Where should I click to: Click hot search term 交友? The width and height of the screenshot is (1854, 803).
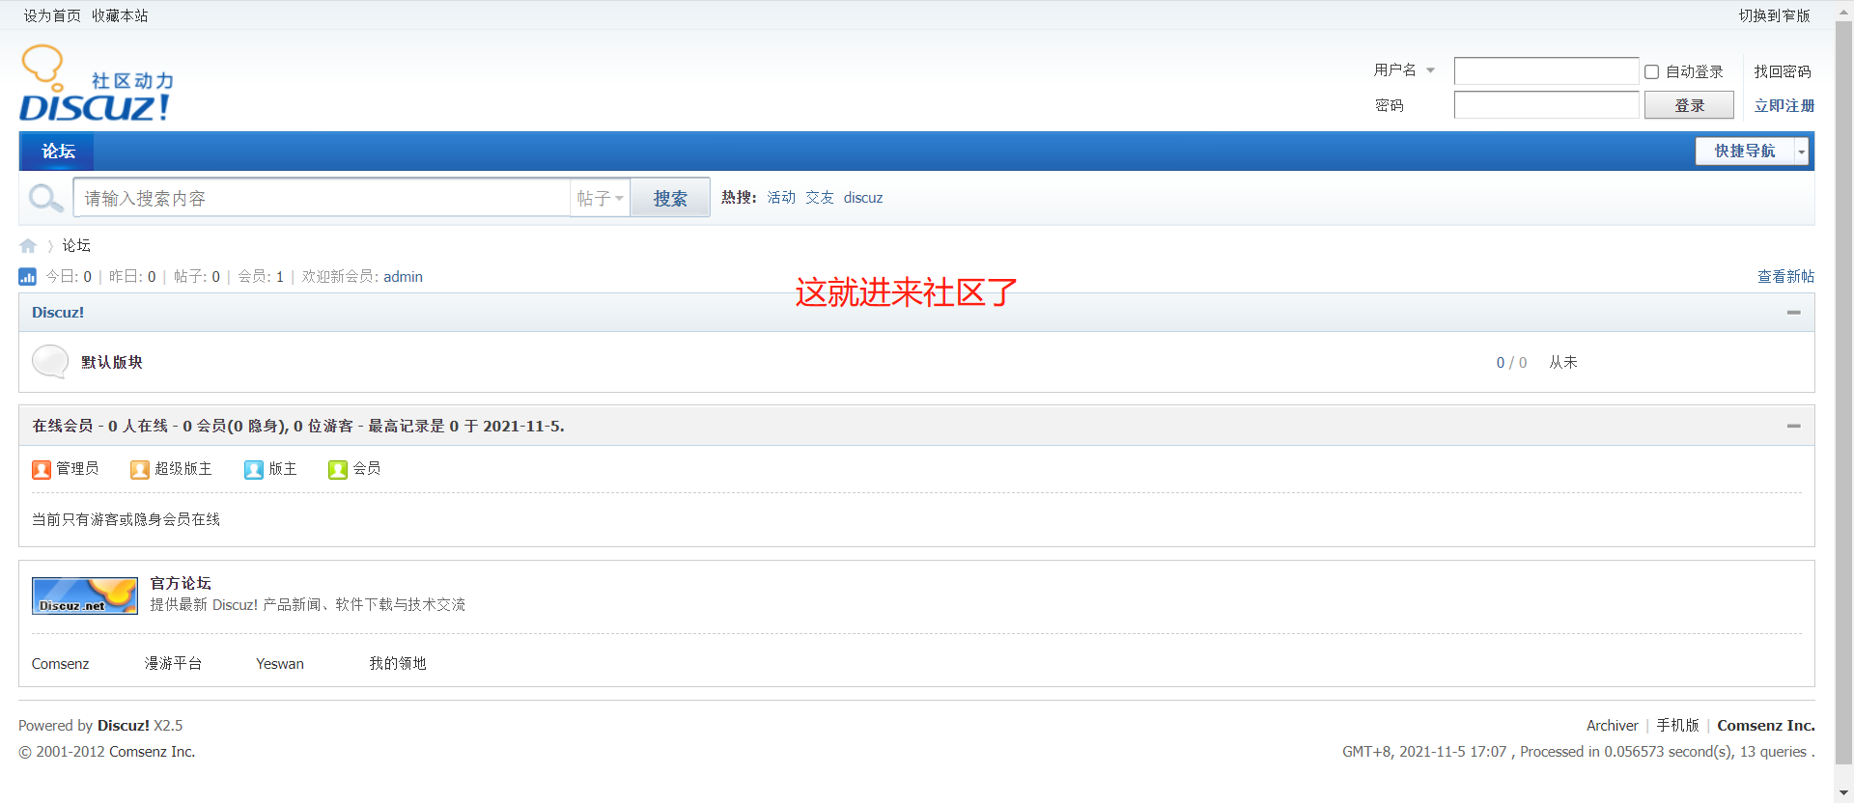(820, 198)
